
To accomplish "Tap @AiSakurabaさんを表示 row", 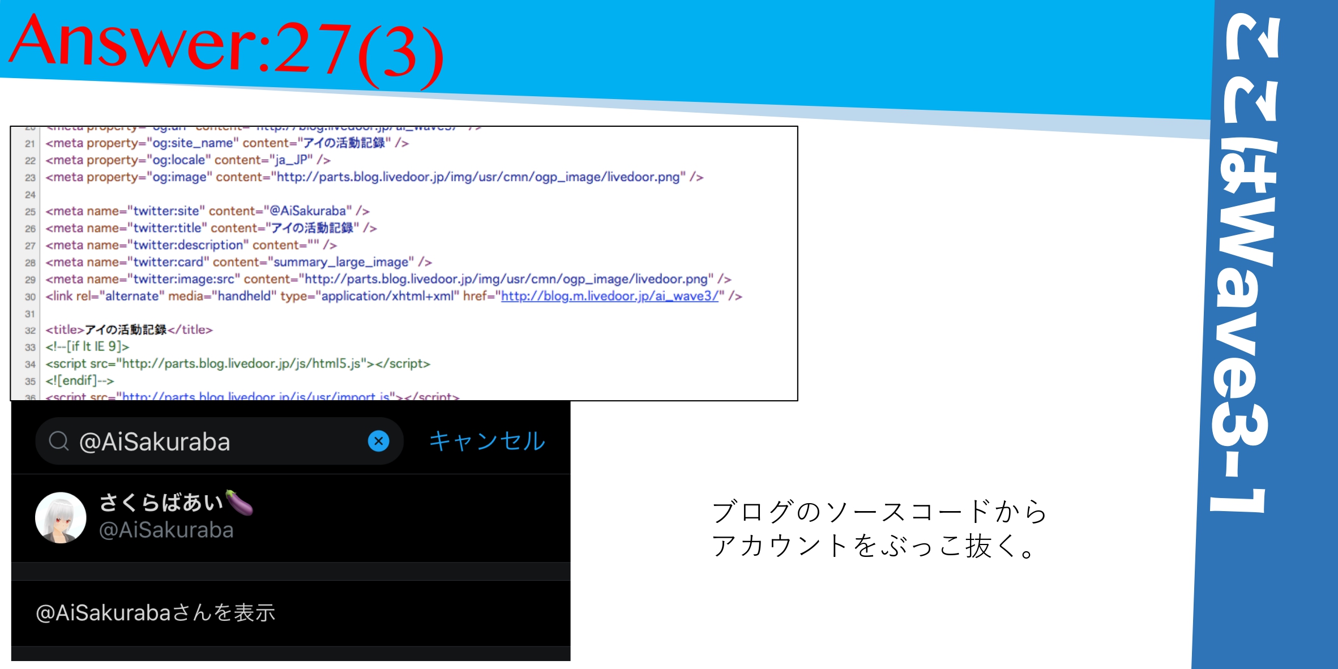I will tap(290, 613).
